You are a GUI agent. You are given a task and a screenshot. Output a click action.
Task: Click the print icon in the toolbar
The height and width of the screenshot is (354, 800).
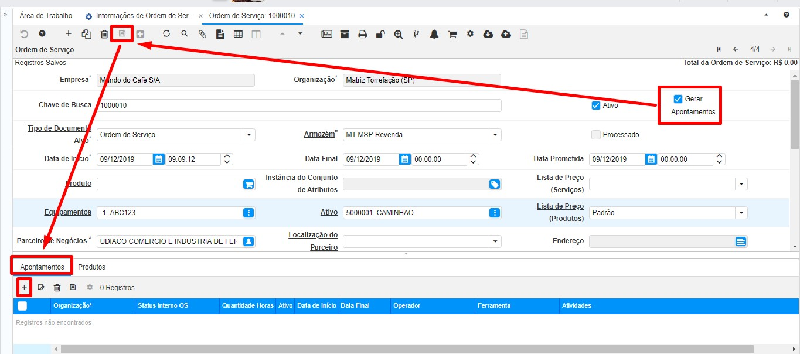(x=363, y=35)
